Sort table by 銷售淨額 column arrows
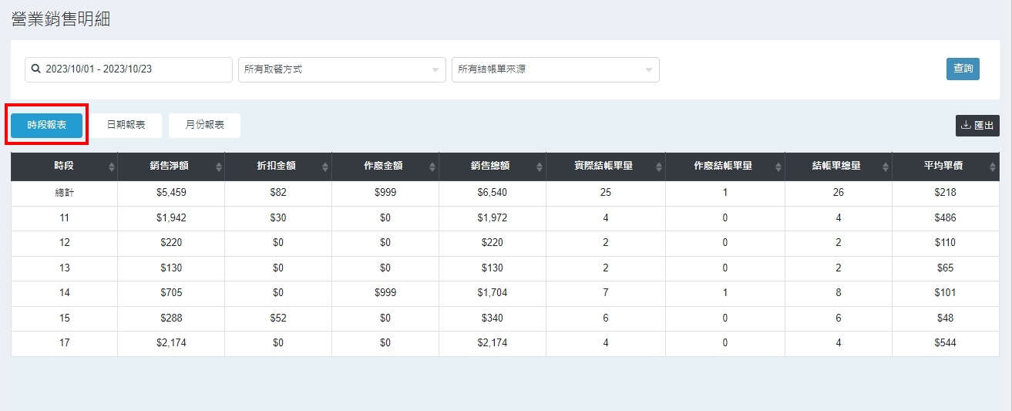The width and height of the screenshot is (1012, 411). (218, 167)
